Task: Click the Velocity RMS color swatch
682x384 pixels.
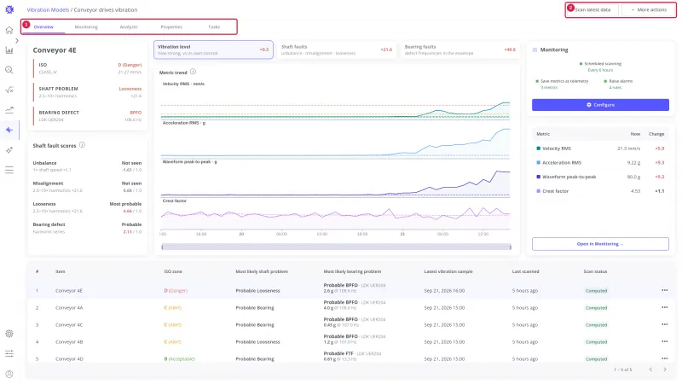Action: click(x=539, y=148)
